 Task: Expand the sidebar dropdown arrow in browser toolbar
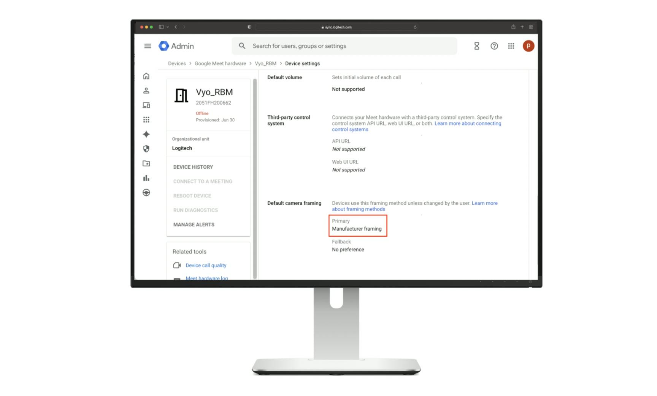(x=167, y=27)
